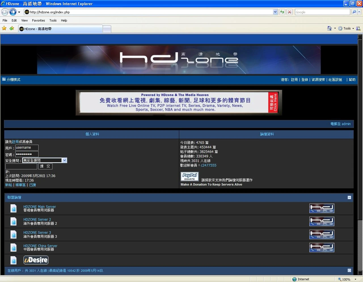The image size is (363, 282).
Task: Open the HDZONE Main Server forum link
Action: pos(39,207)
